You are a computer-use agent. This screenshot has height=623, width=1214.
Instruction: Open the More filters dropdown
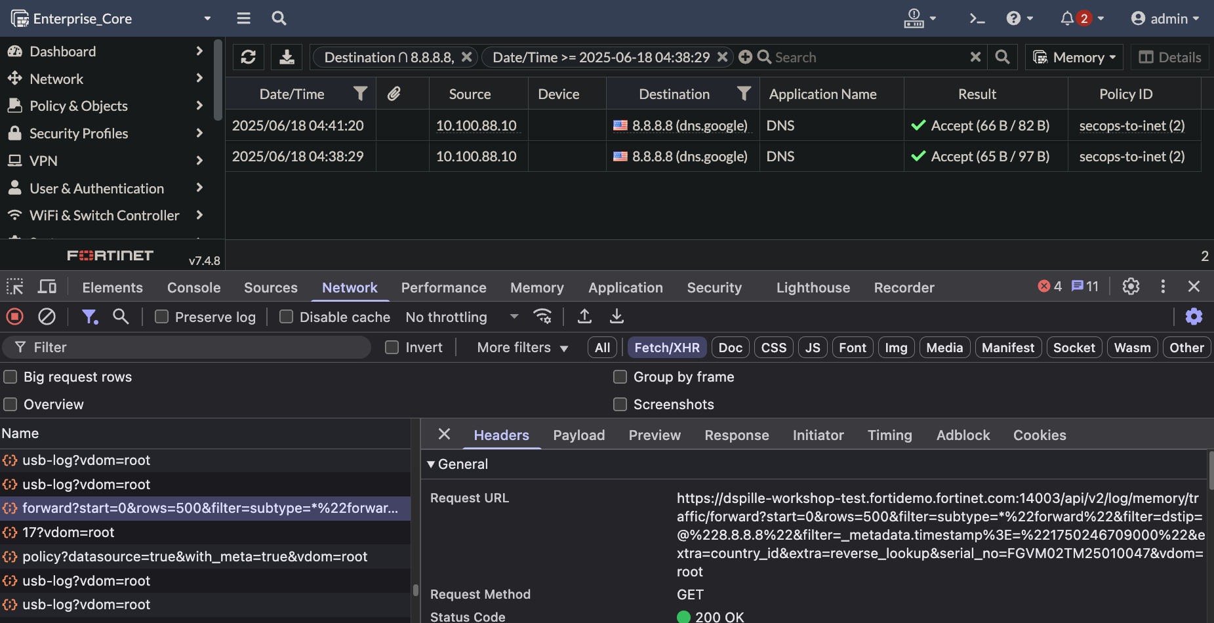click(x=522, y=348)
